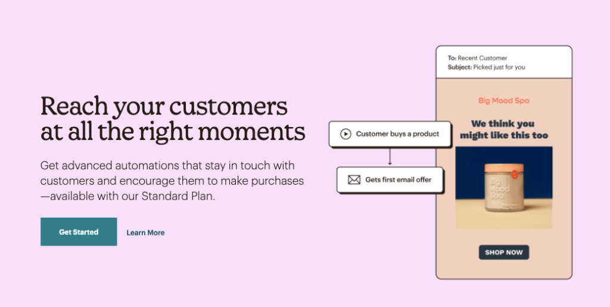
Task: Click the Big Mood Spa brand title
Action: [504, 101]
